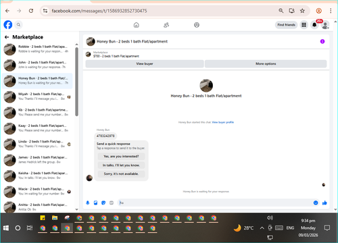Open the Facebook menu grid icon

(x=304, y=25)
